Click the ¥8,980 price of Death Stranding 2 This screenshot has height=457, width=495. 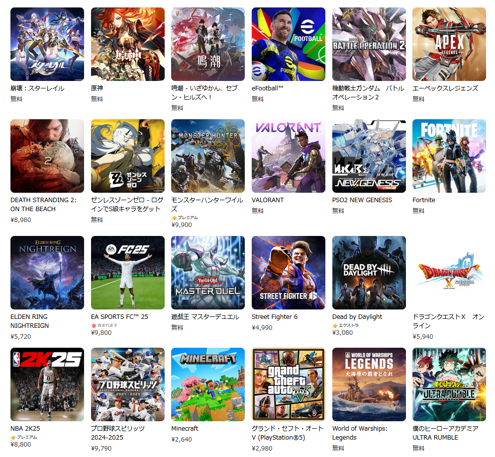21,220
